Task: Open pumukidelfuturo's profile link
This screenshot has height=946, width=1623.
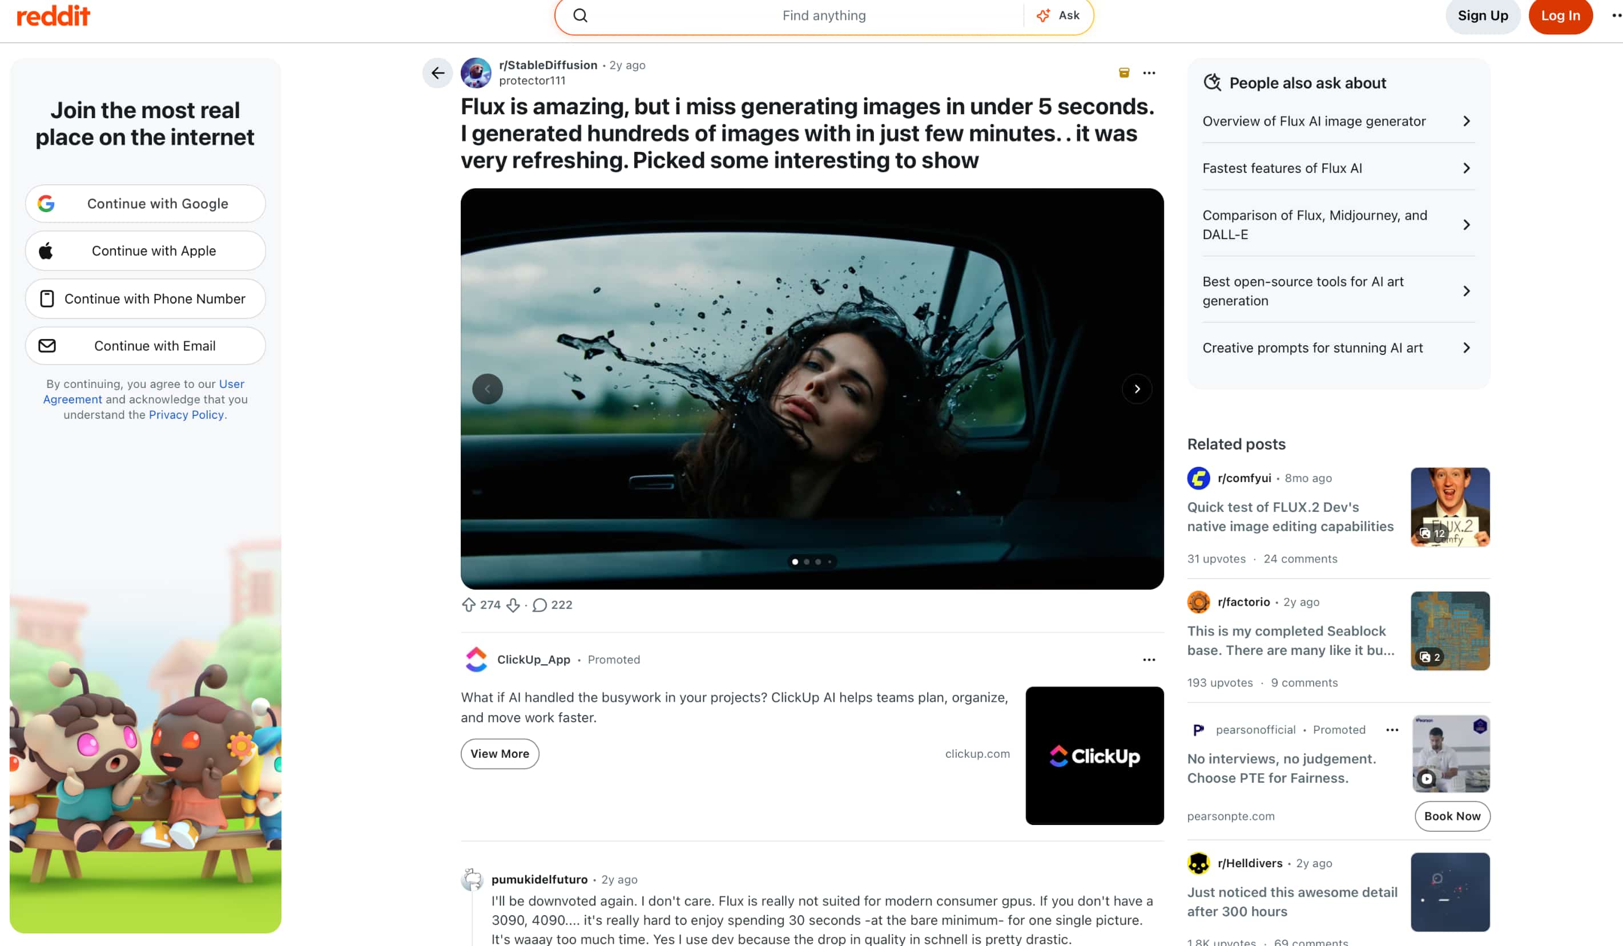Action: pos(539,880)
